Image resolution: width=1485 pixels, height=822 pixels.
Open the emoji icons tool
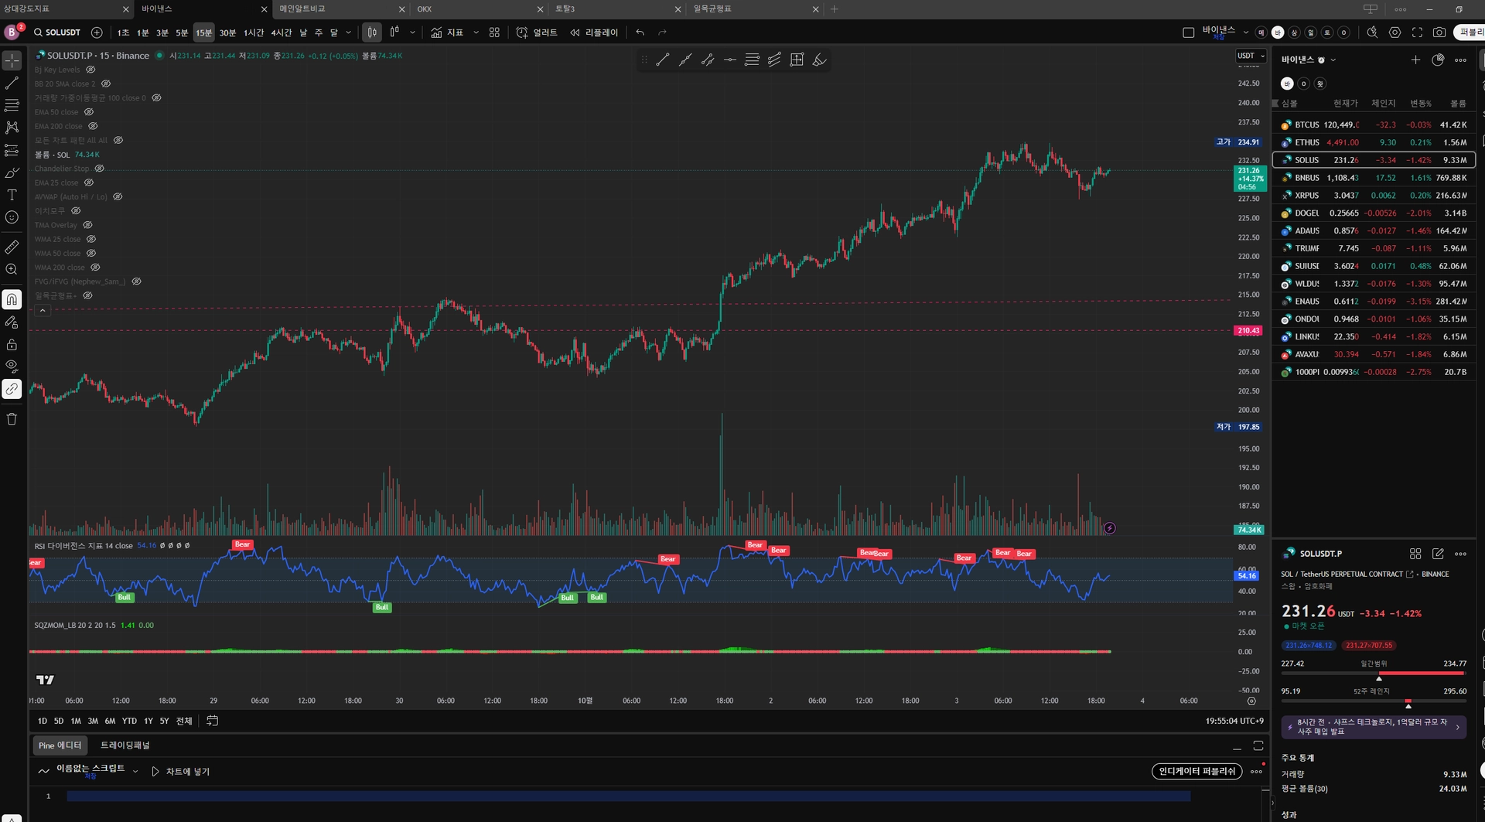click(12, 217)
